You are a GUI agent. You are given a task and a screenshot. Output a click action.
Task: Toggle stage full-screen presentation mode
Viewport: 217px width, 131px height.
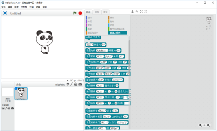point(5,13)
